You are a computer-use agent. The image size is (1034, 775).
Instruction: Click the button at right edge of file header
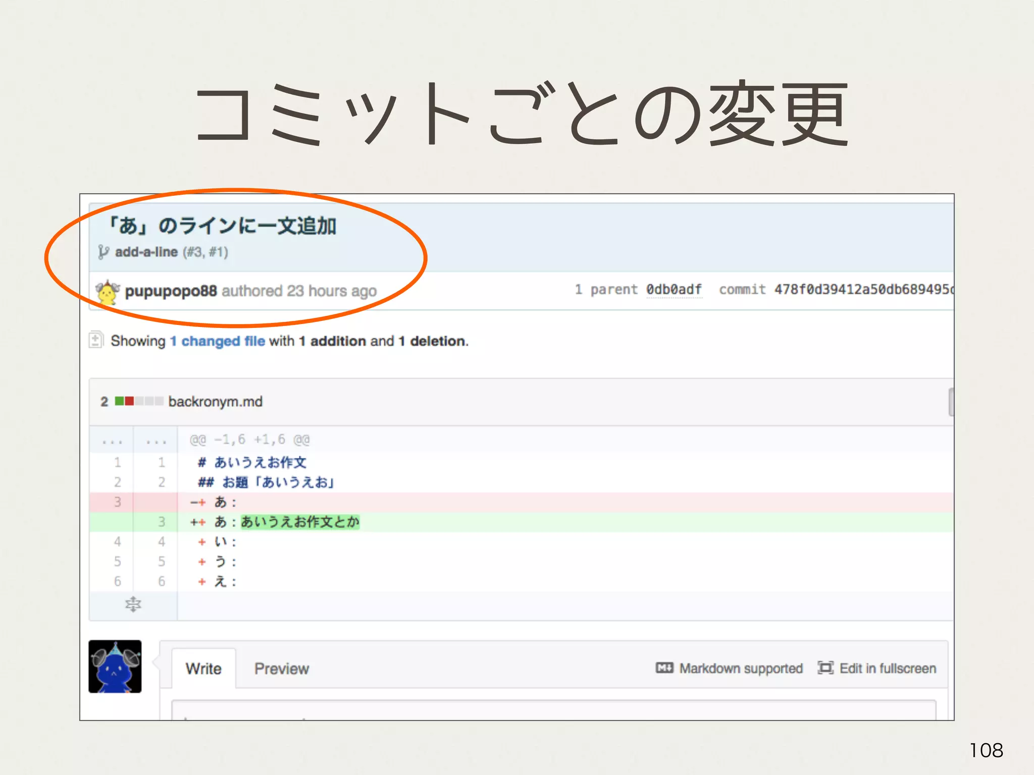tap(951, 402)
